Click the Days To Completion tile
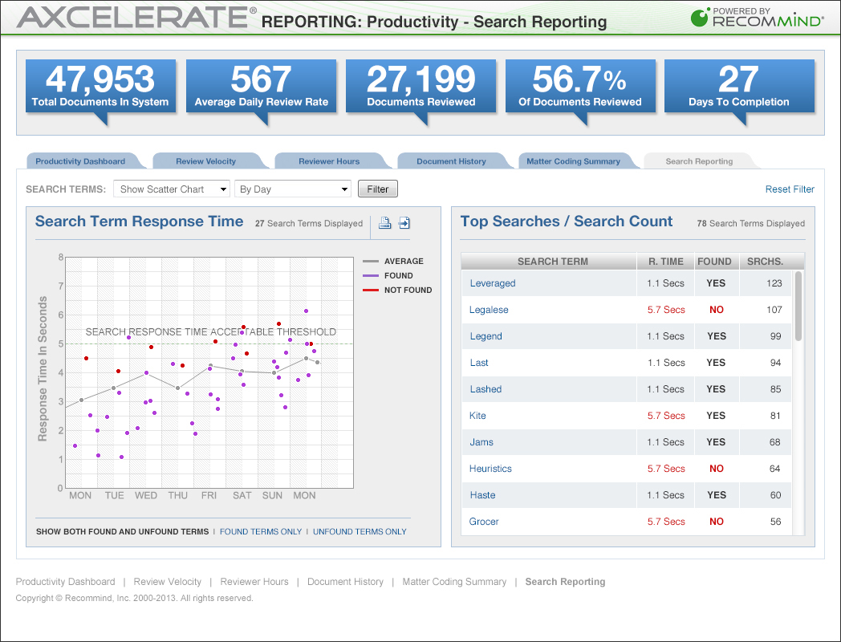 [x=739, y=87]
